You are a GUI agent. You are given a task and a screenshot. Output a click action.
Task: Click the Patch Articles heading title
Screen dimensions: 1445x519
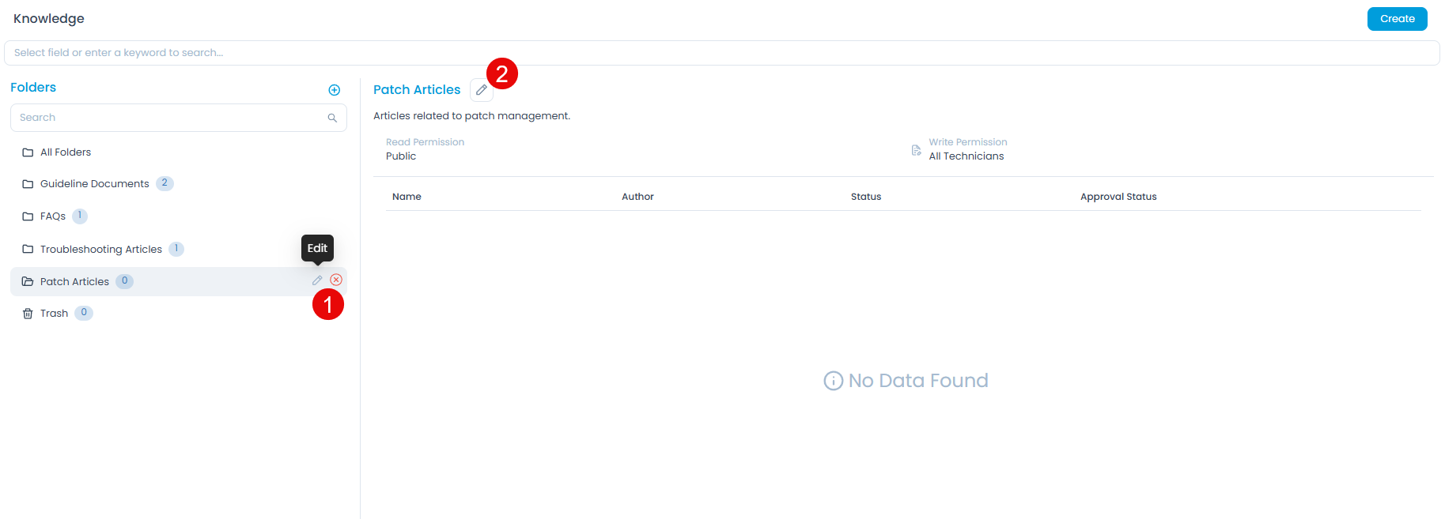click(416, 90)
